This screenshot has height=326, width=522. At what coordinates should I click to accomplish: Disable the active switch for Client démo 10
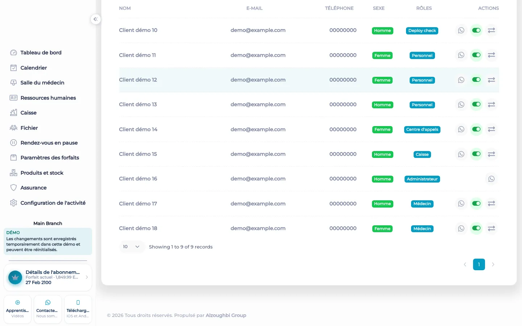point(476,30)
